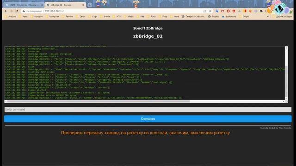Close the zbBridge_02 Console tab
The height and width of the screenshot is (166, 296).
[83, 5]
